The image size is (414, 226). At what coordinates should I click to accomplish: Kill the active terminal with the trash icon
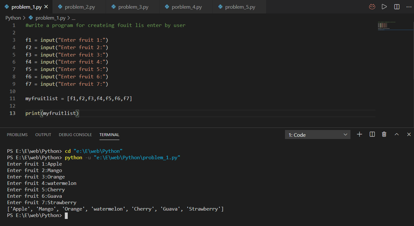(x=384, y=135)
